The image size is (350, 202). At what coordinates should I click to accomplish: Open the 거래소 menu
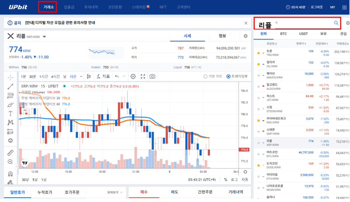[49, 7]
